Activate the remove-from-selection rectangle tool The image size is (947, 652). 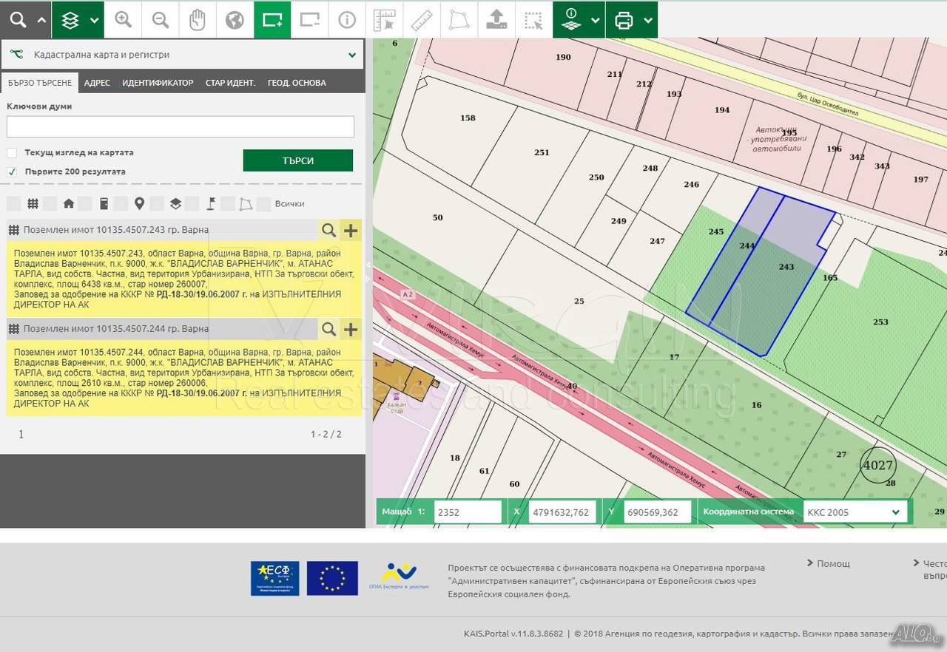(x=309, y=20)
